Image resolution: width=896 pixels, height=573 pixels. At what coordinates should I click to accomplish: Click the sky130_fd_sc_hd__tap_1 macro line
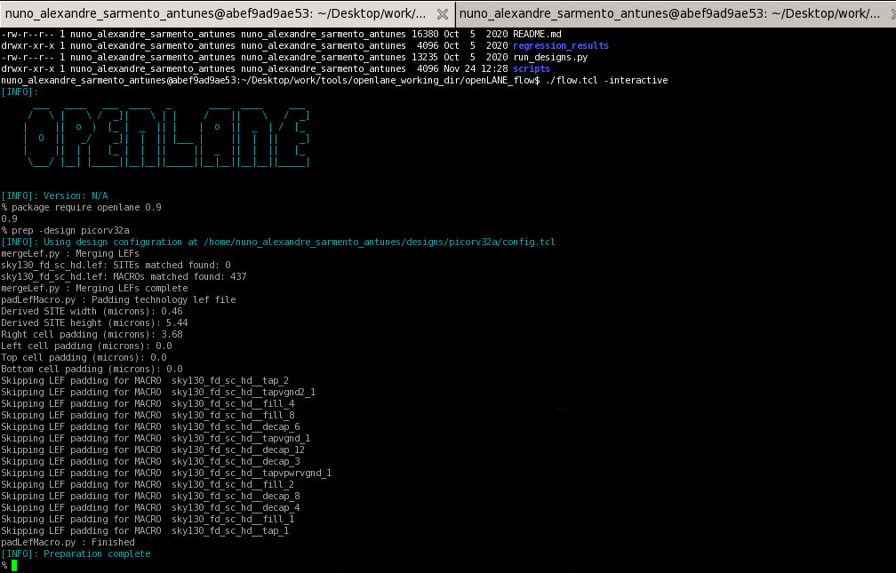[145, 530]
